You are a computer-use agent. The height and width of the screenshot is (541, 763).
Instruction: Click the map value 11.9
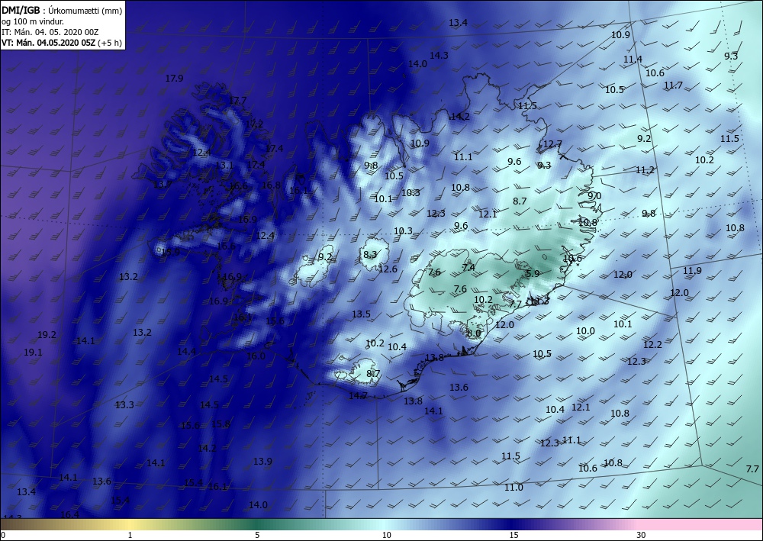tap(693, 270)
